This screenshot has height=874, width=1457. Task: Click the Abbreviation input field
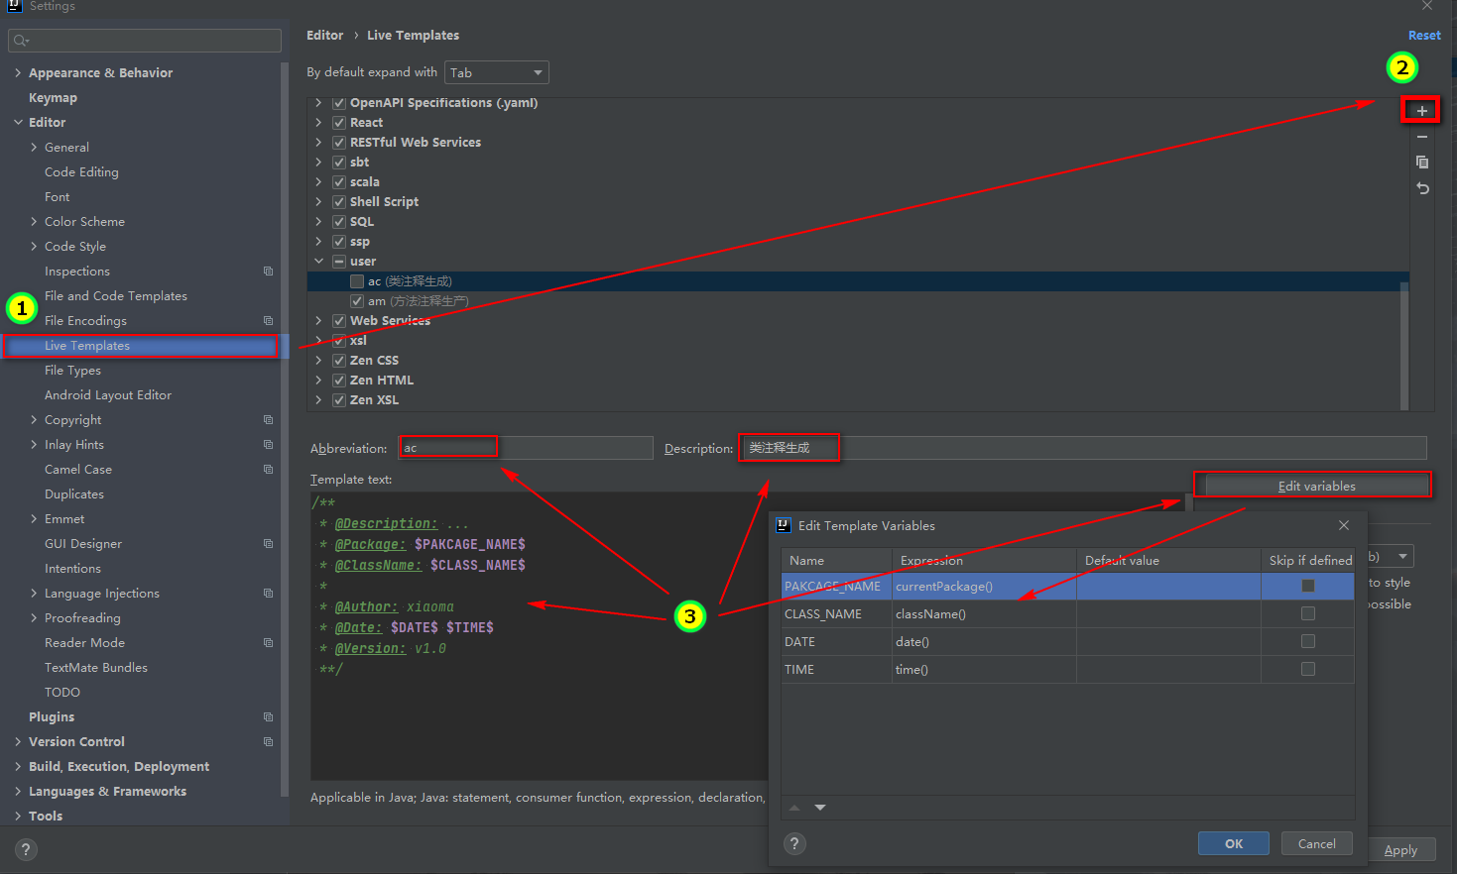tap(526, 448)
